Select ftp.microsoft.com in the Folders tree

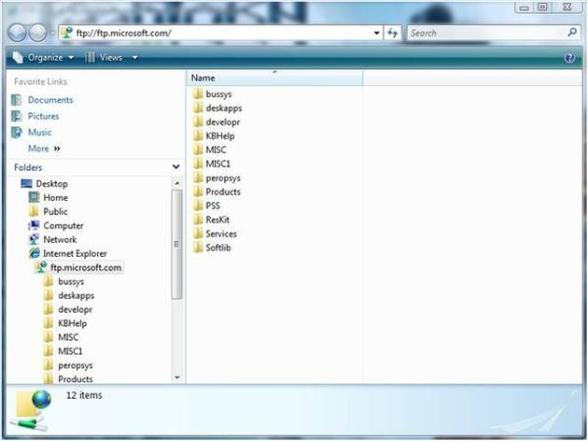86,267
